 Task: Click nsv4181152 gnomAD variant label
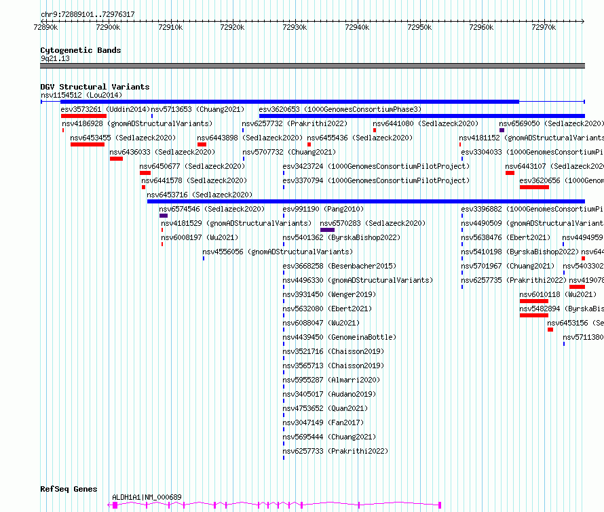[x=531, y=138]
